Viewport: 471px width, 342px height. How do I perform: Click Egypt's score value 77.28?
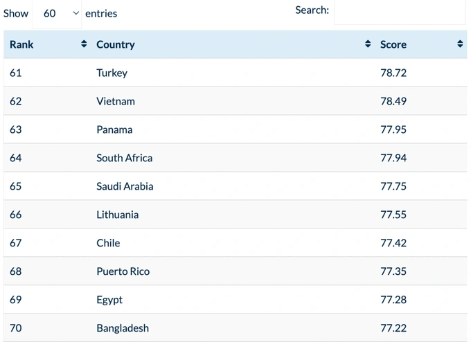[x=393, y=300]
